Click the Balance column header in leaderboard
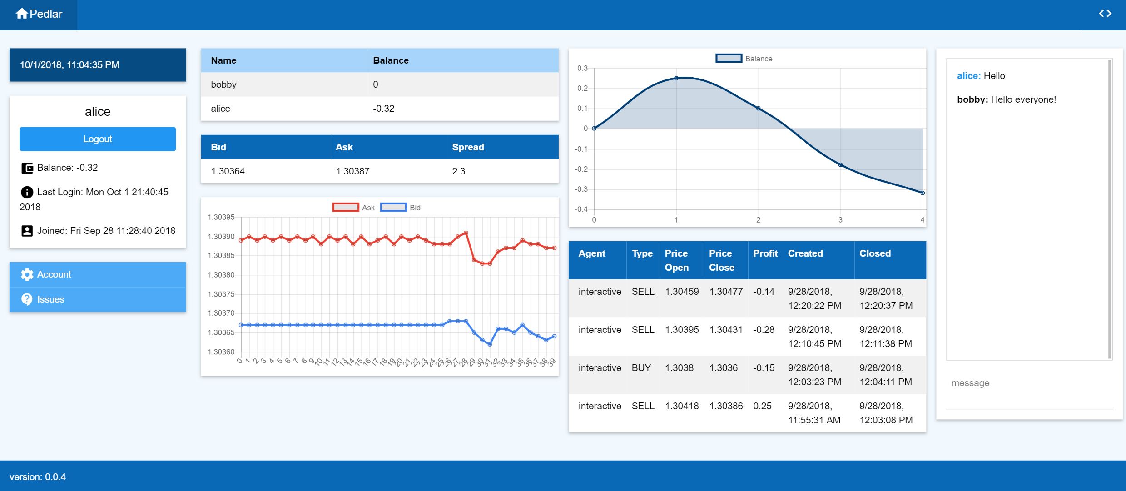The width and height of the screenshot is (1126, 491). [x=391, y=60]
